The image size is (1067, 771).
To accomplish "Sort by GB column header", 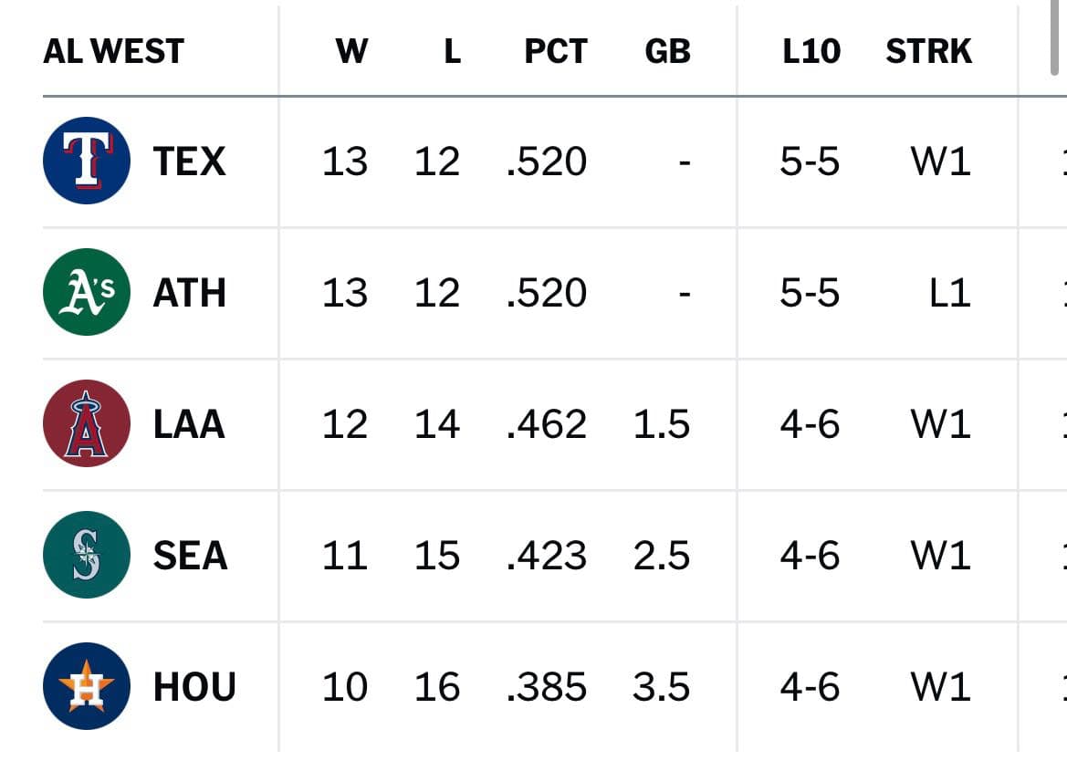I will 667,51.
